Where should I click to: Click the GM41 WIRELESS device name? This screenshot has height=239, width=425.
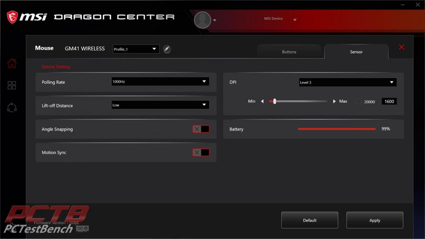(85, 48)
